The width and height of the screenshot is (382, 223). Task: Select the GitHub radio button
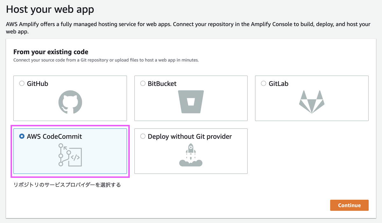pyautogui.click(x=22, y=84)
